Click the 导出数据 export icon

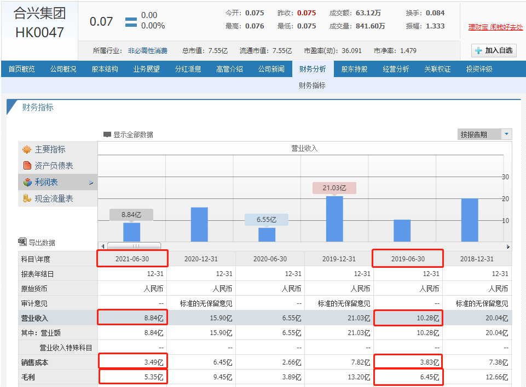tap(22, 242)
